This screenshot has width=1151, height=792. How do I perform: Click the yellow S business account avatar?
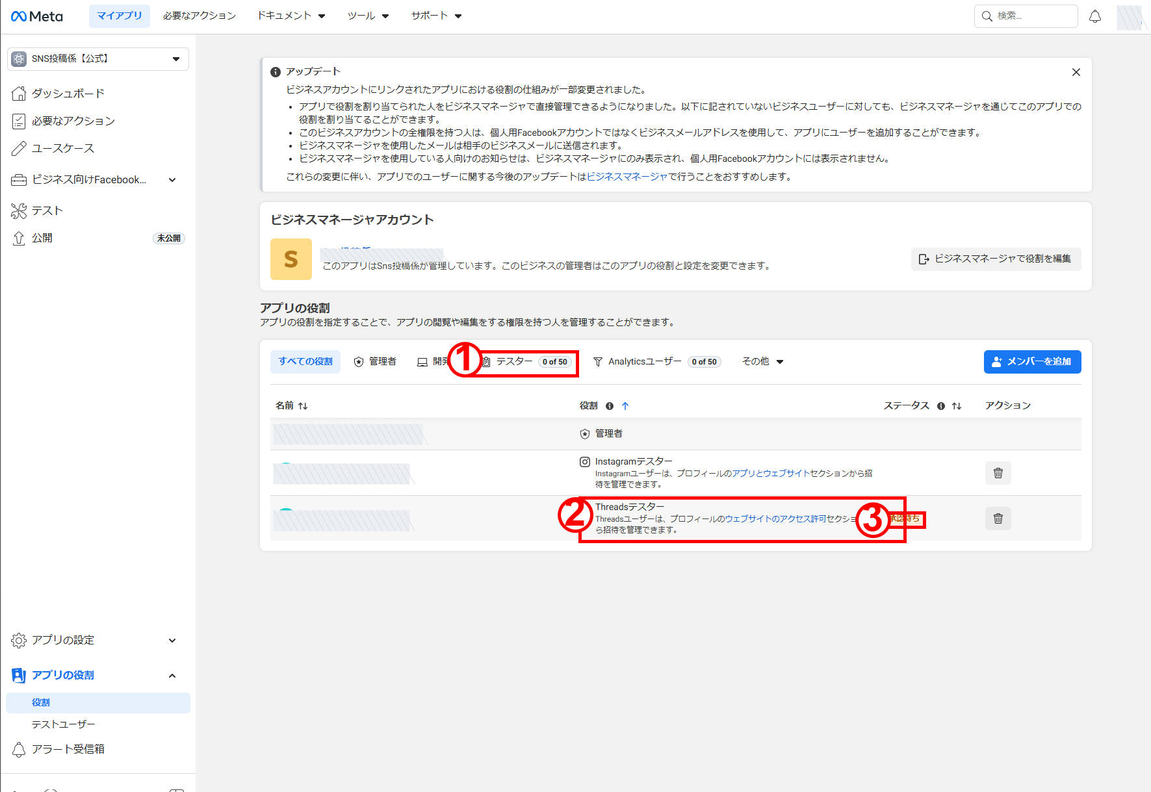coord(291,259)
